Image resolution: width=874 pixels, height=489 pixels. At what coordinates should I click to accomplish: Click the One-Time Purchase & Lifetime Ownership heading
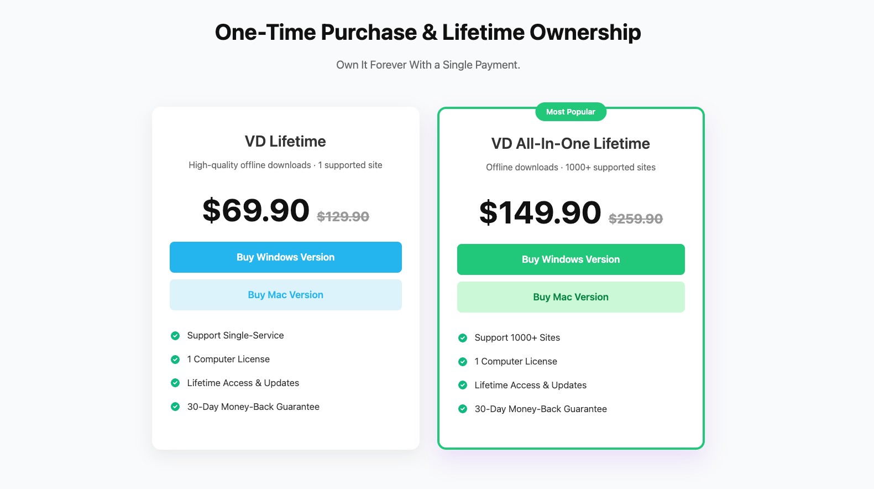[428, 33]
